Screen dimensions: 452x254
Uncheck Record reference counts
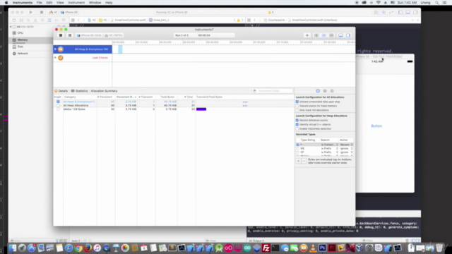tap(297, 121)
